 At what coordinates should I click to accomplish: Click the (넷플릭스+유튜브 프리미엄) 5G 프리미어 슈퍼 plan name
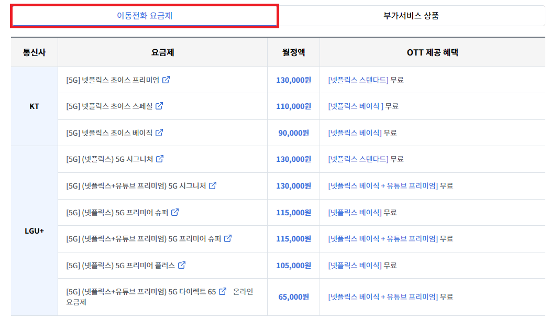[x=144, y=239]
